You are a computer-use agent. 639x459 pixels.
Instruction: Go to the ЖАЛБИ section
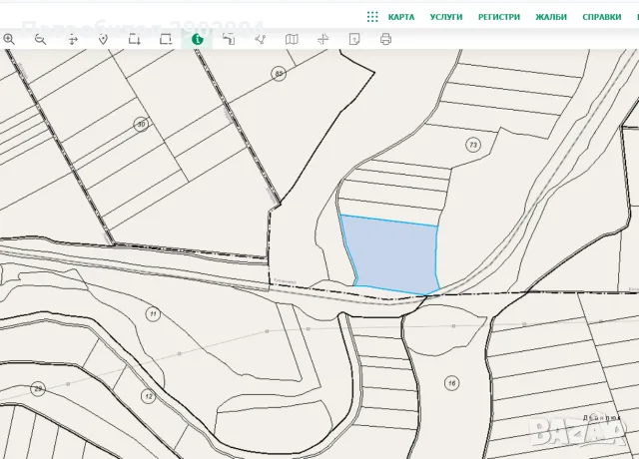[551, 17]
